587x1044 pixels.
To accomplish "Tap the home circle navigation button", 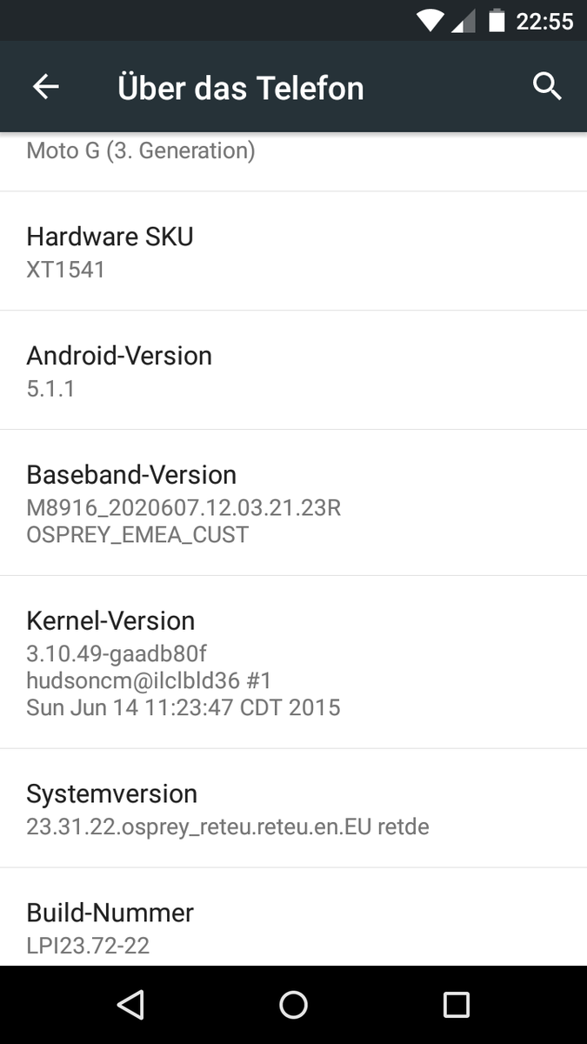I will click(x=293, y=1005).
